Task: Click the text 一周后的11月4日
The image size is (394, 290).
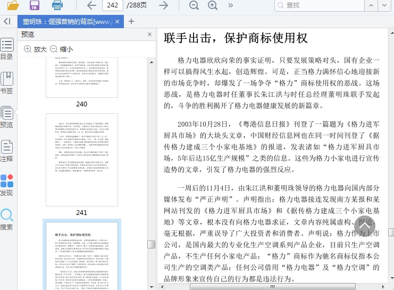Action: pos(204,188)
